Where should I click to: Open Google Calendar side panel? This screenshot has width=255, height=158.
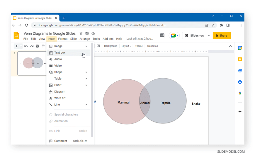coord(240,48)
